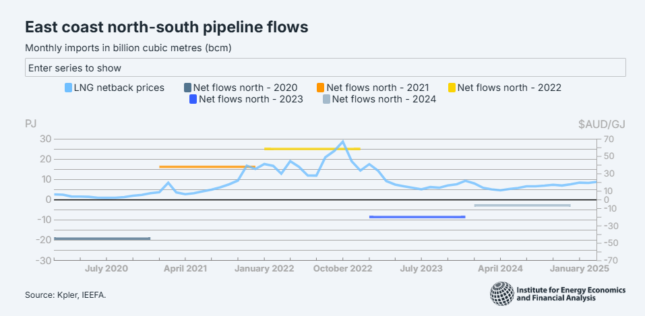Toggle Net flows north - 2023 legend label

[x=251, y=100]
